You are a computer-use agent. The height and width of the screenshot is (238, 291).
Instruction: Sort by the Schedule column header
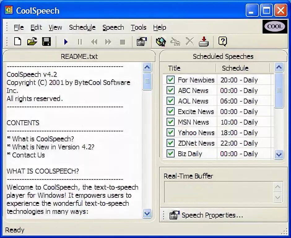243,68
